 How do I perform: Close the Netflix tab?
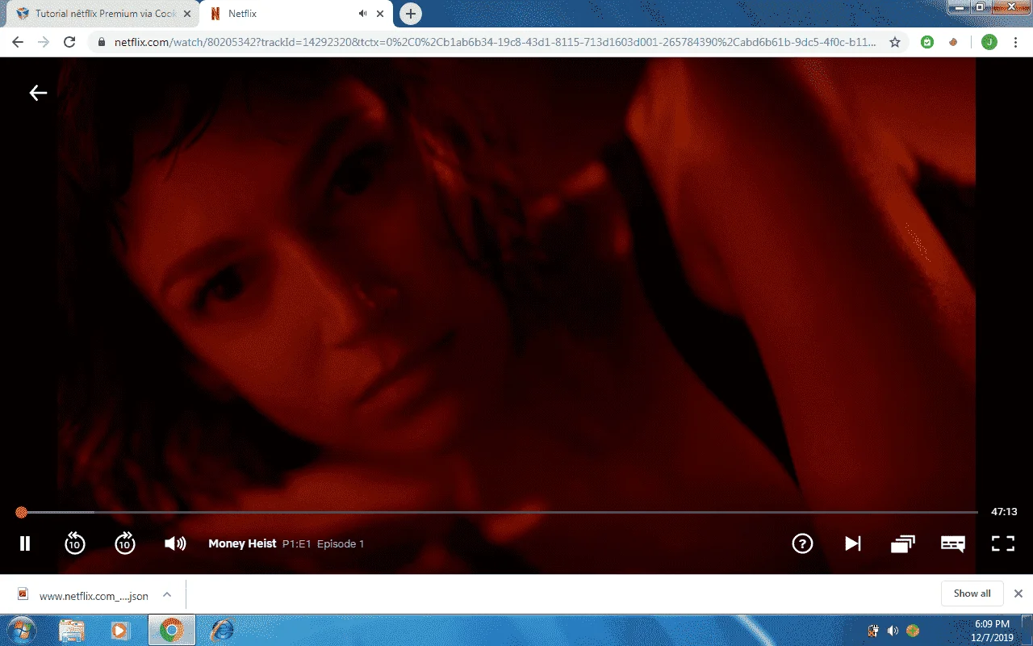click(381, 14)
